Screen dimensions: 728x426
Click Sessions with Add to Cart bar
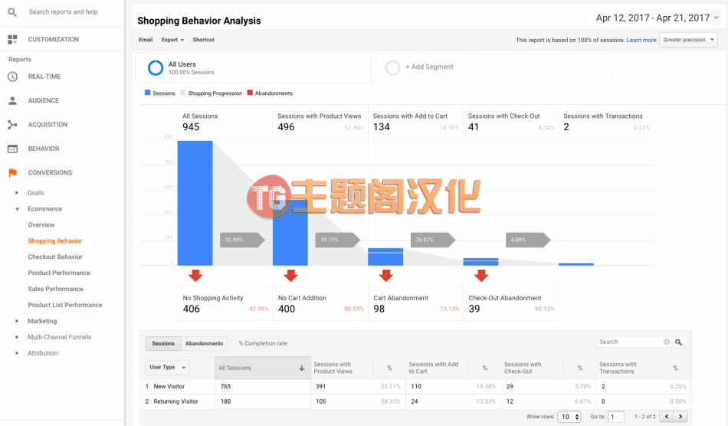pos(385,257)
